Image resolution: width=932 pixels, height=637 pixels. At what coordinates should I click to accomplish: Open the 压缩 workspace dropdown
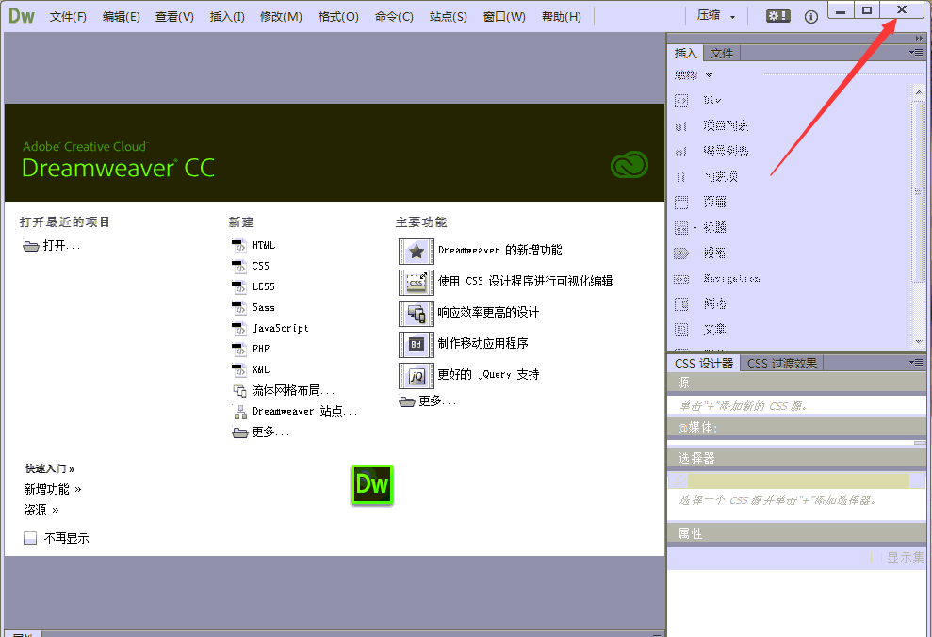pyautogui.click(x=717, y=16)
